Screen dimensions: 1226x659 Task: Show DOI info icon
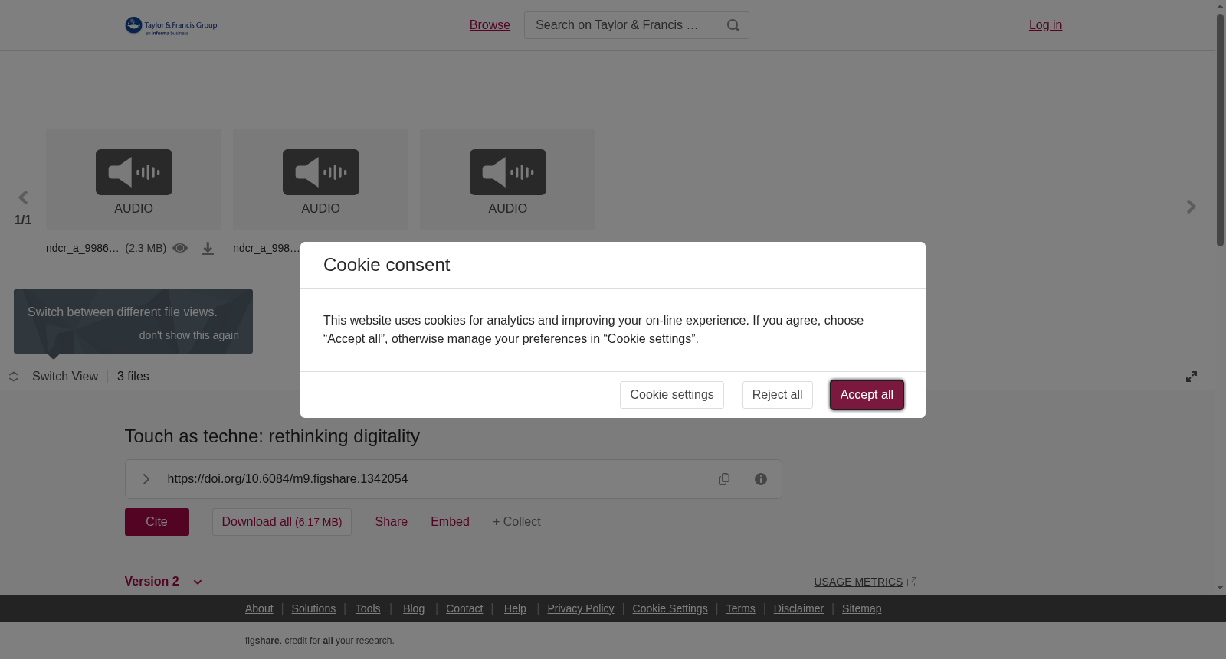(761, 479)
